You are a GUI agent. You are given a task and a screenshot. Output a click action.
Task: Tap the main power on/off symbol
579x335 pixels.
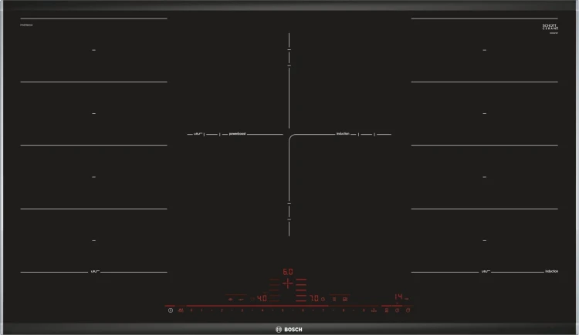[171, 310]
